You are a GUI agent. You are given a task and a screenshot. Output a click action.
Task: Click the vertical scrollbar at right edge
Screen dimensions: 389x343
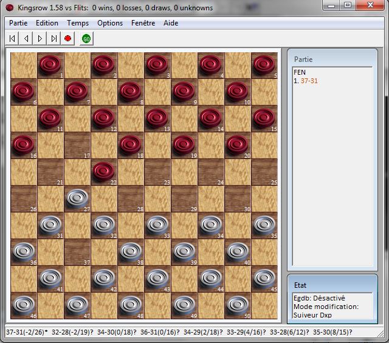pyautogui.click(x=384, y=182)
